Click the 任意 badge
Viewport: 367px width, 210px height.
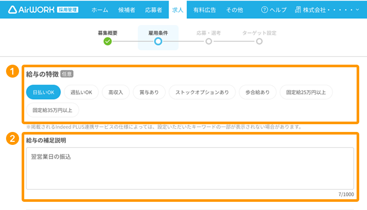(x=67, y=74)
